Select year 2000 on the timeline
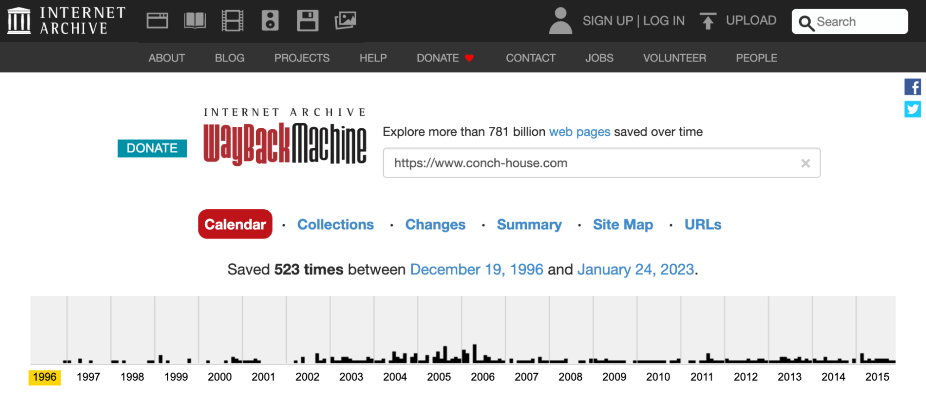 (x=220, y=377)
